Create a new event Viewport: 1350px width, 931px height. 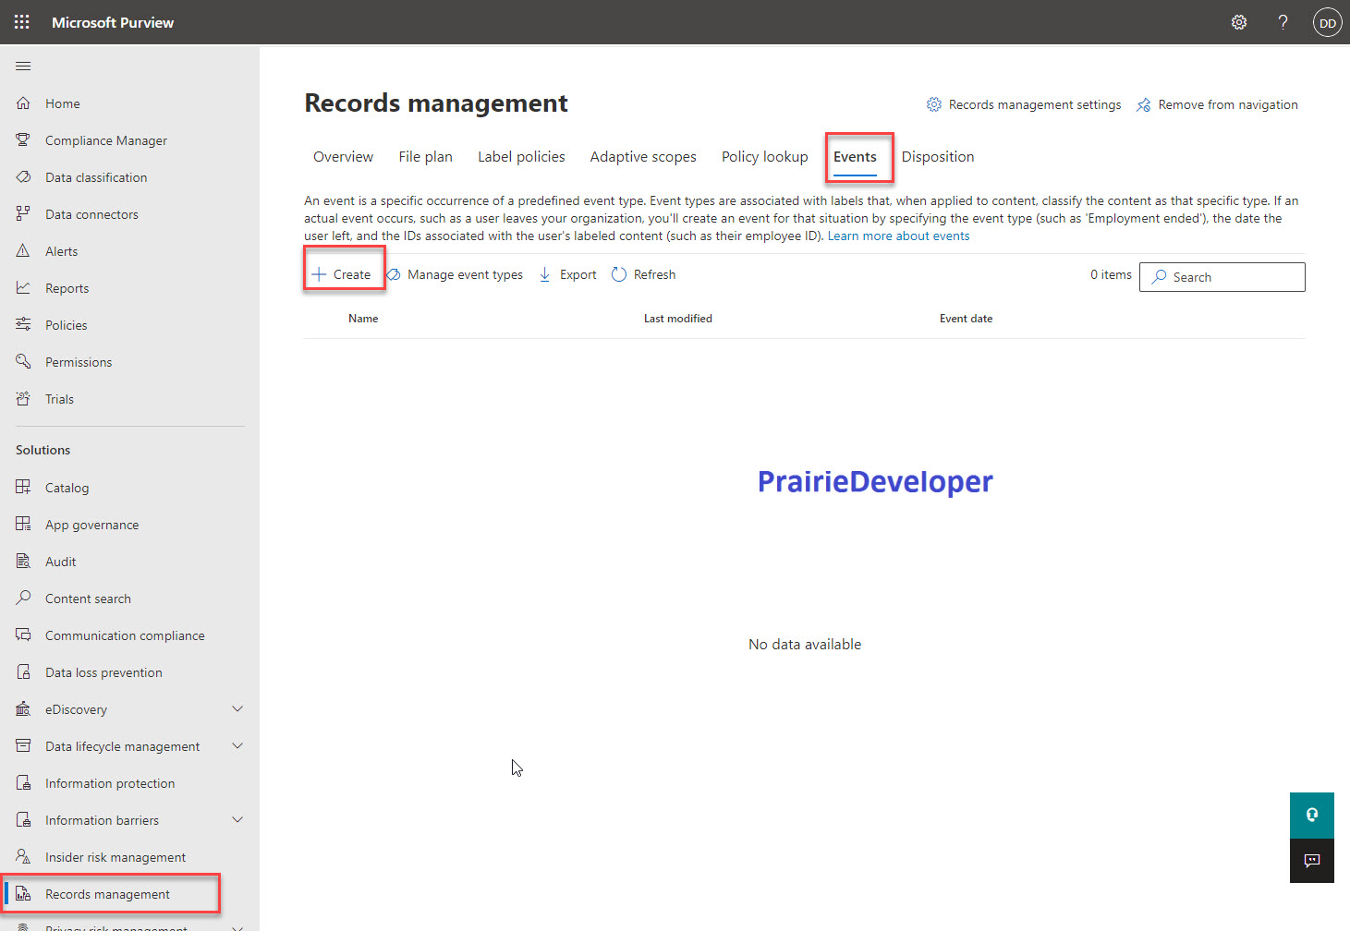coord(342,274)
